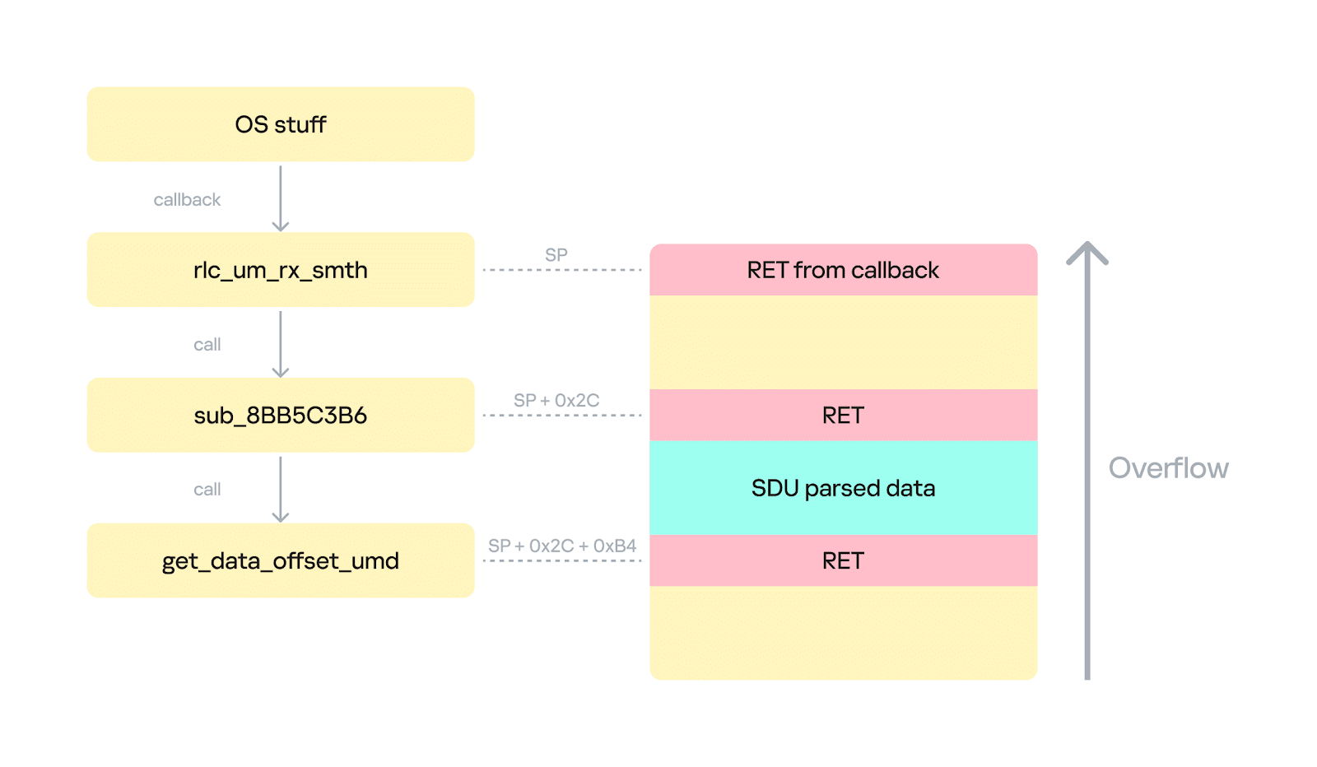Click the SP + 0x2C offset label
Screen dimensions: 1317x767
(x=556, y=401)
